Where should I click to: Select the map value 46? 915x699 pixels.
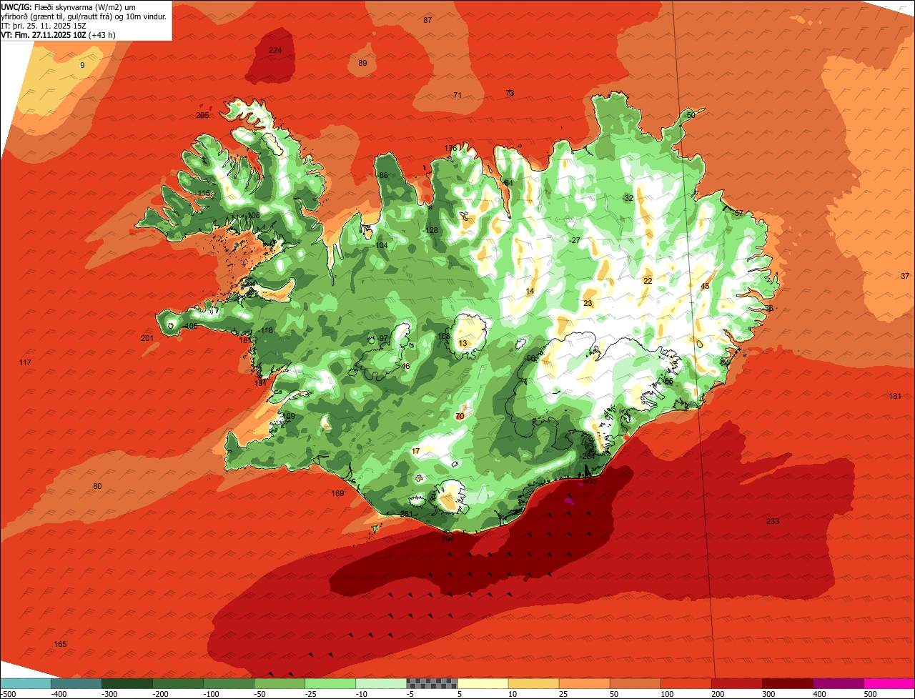point(405,366)
